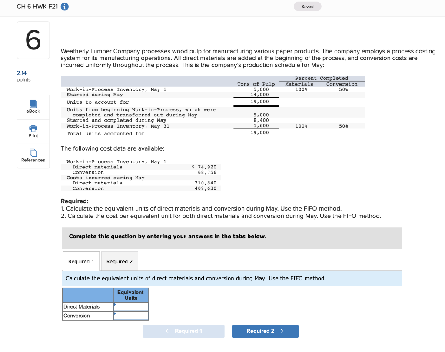This screenshot has height=352, width=445.
Task: Click the 409,630 conversion cost value
Action: coord(206,188)
